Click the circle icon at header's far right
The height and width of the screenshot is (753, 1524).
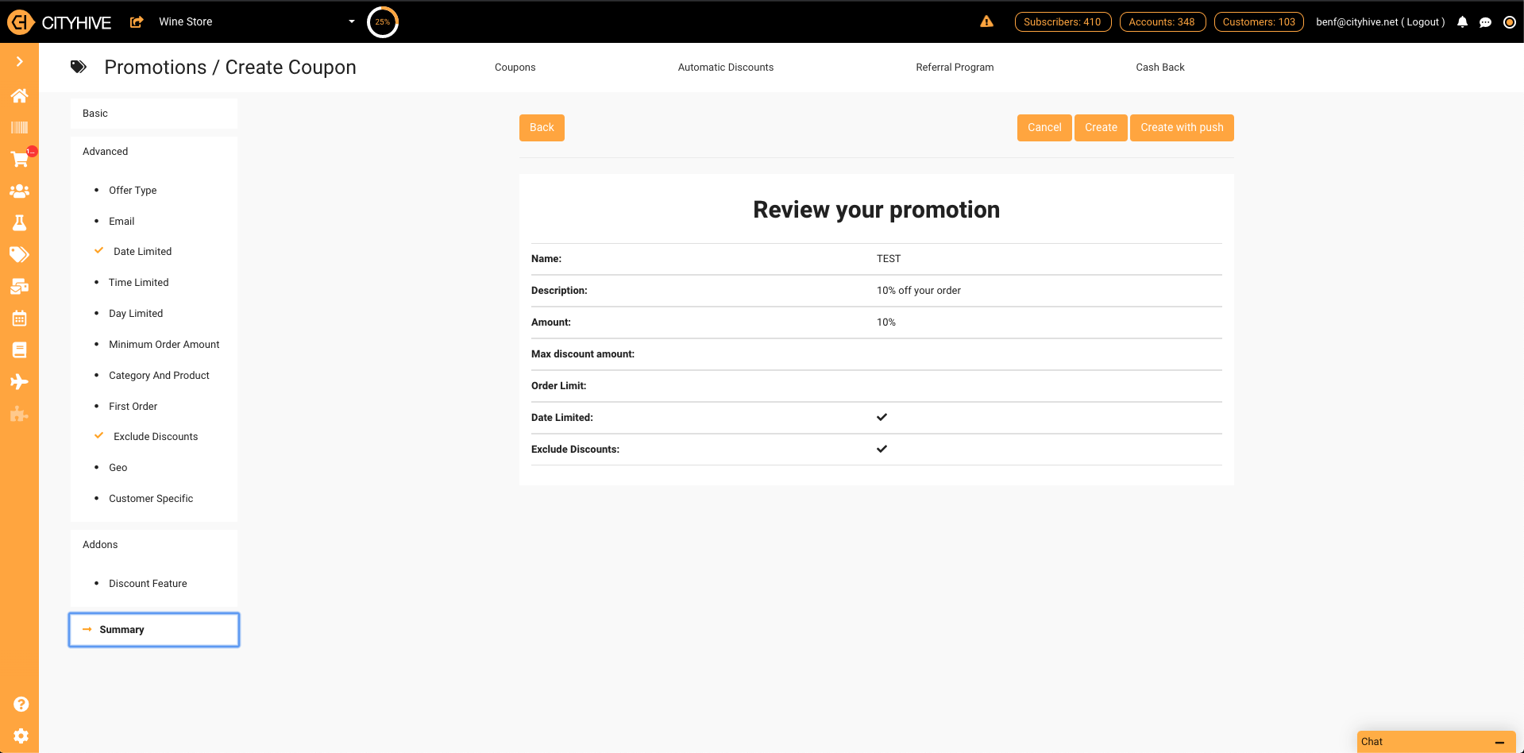tap(1509, 22)
